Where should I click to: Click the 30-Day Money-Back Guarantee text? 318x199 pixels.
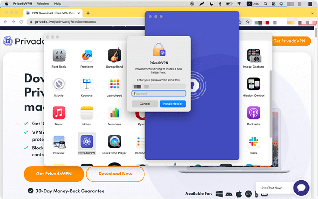click(70, 191)
